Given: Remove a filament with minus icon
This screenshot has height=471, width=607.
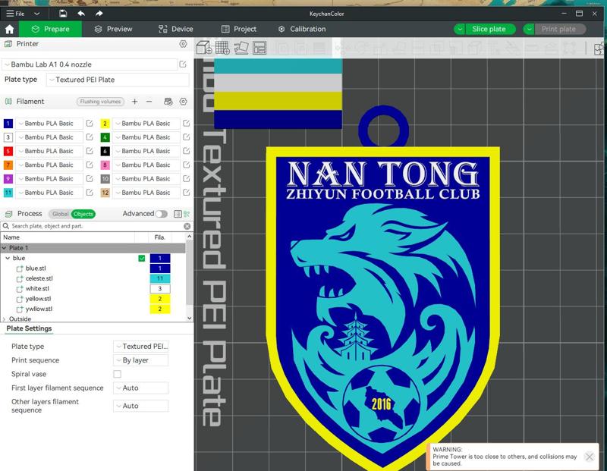Looking at the screenshot, I should [149, 102].
